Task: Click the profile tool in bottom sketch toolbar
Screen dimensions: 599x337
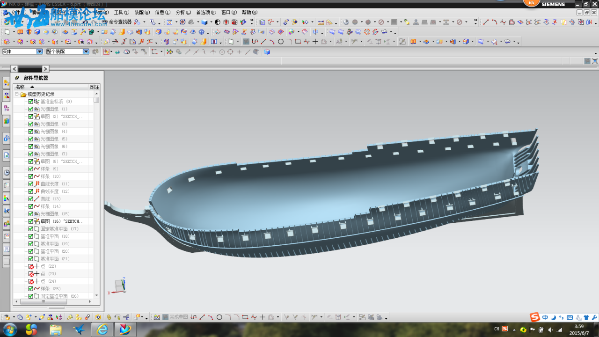Action: [193, 317]
